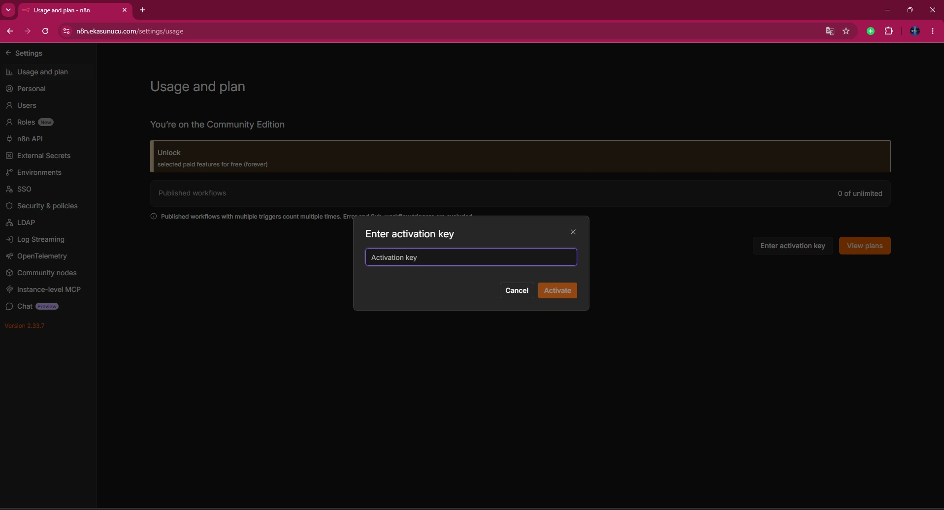Image resolution: width=944 pixels, height=510 pixels.
Task: Open the Personal settings page
Action: point(47,89)
